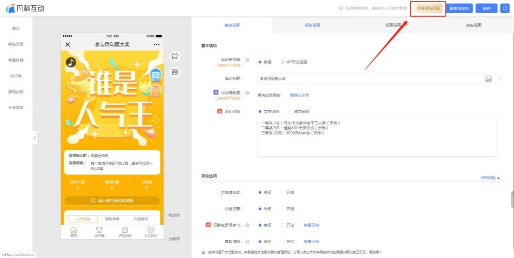Screen dimensions: 514x258
Task: Click the 活动标题 input field
Action: pos(377,78)
